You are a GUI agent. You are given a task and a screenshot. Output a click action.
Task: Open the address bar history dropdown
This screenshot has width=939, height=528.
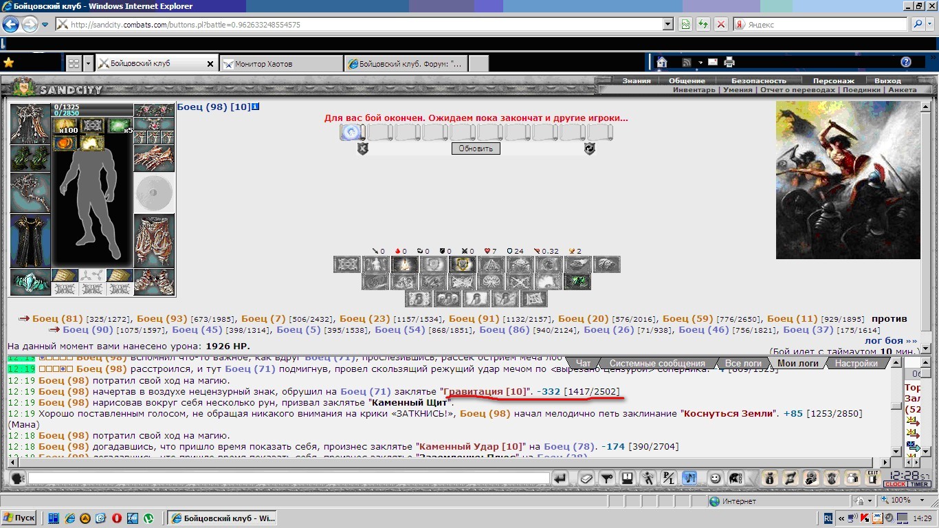click(667, 24)
